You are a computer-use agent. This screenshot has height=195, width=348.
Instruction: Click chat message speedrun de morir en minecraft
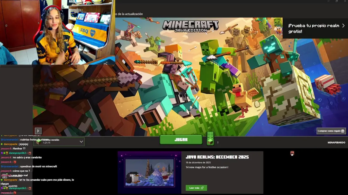point(39,166)
